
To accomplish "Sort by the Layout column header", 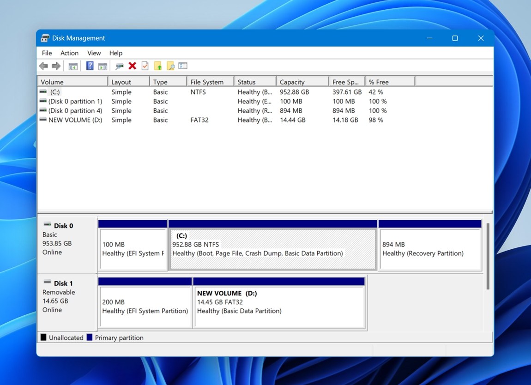I will click(129, 82).
